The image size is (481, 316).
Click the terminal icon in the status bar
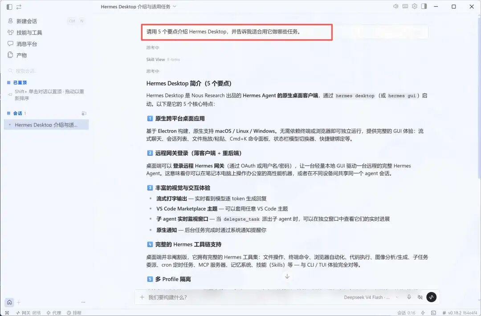(433, 312)
